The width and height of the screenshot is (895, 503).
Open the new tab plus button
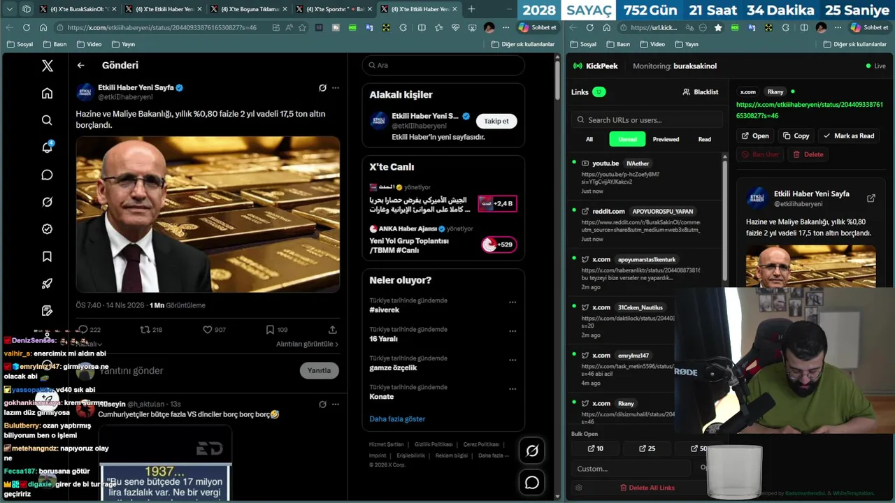pyautogui.click(x=471, y=9)
